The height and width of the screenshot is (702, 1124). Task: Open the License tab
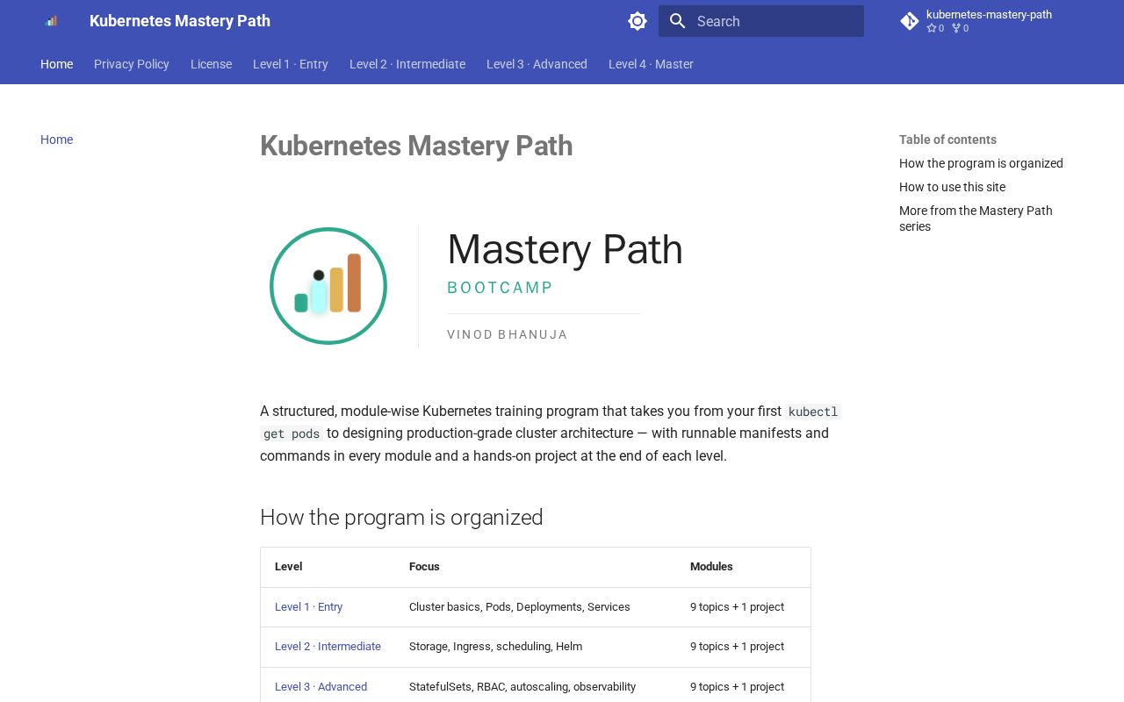pyautogui.click(x=212, y=64)
